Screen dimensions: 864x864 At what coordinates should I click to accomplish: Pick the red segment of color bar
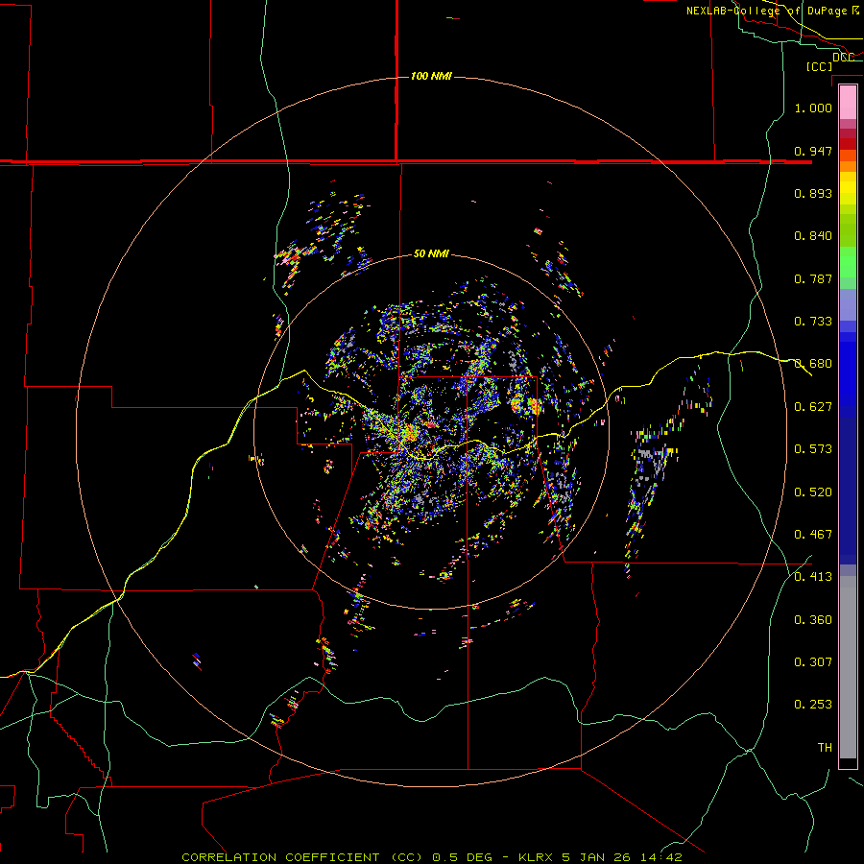click(848, 143)
